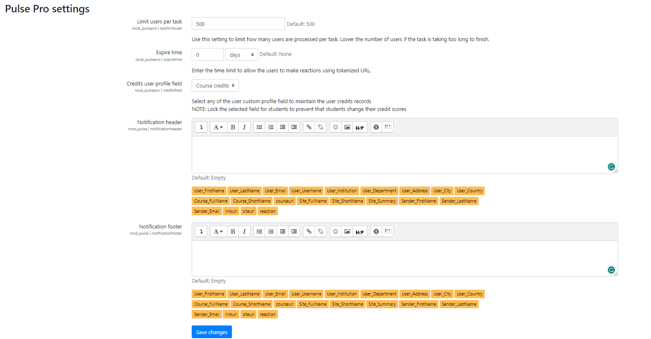The image size is (651, 339).
Task: Open screenreader helper in footer editor
Action: 388,232
